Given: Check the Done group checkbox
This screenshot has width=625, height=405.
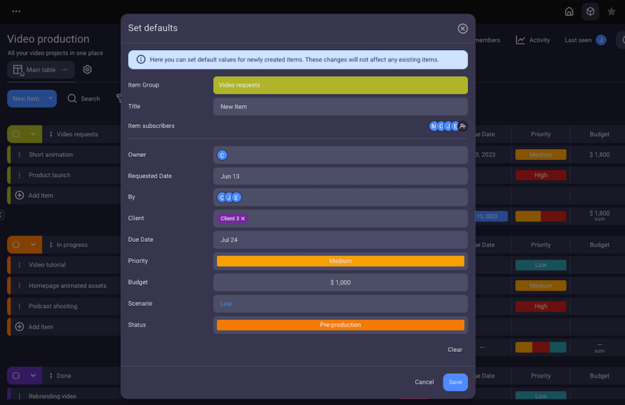Looking at the screenshot, I should (16, 375).
